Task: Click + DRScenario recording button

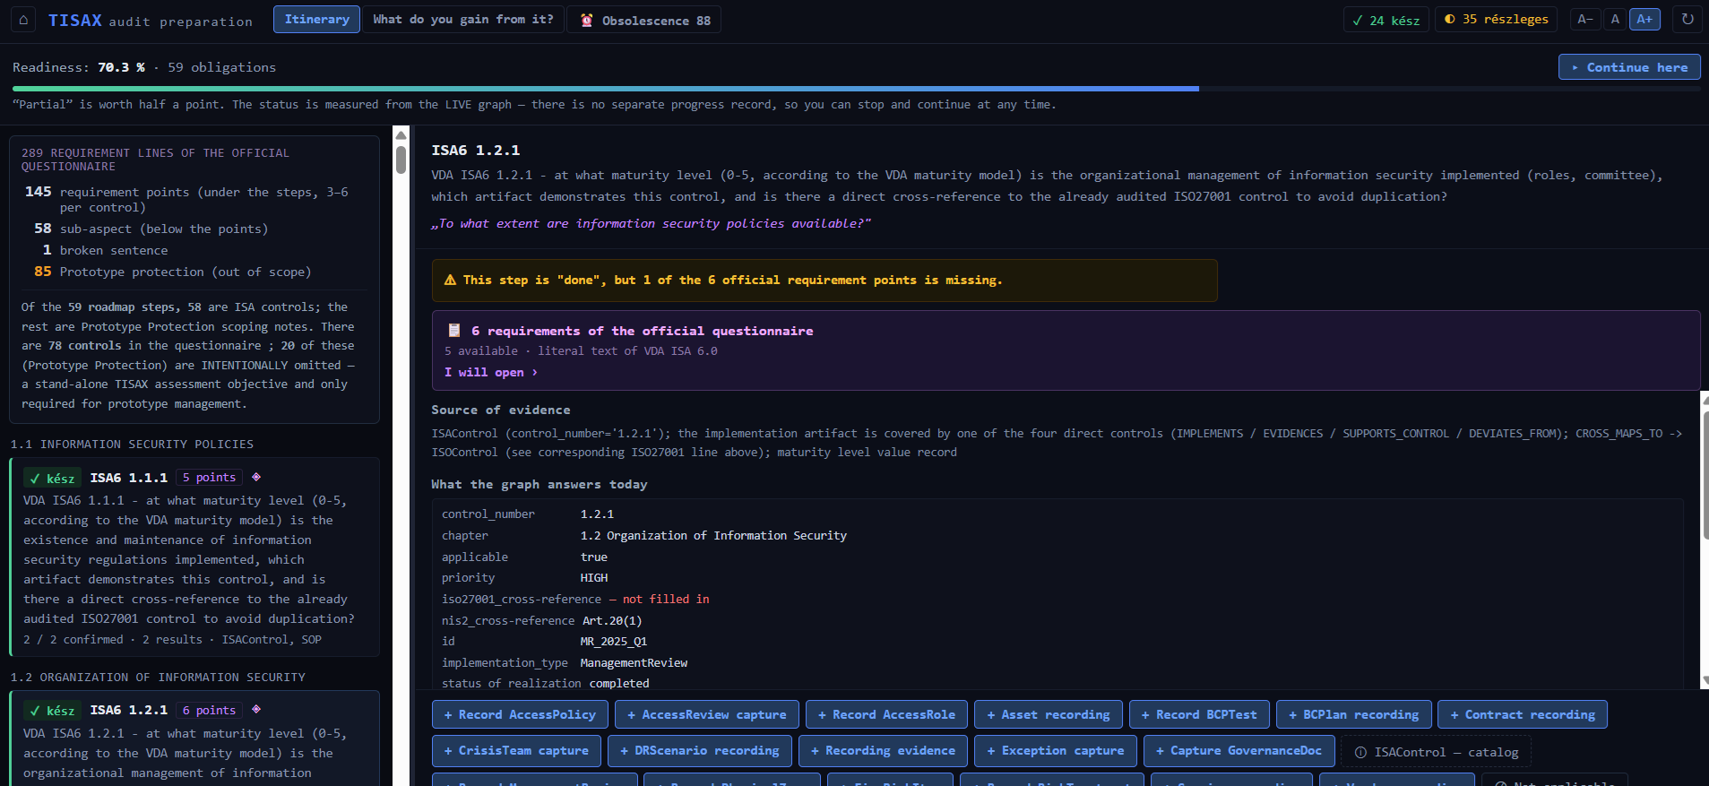Action: pos(699,750)
